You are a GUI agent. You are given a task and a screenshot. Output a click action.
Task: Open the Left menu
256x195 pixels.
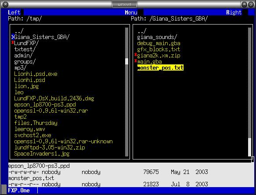14,12
